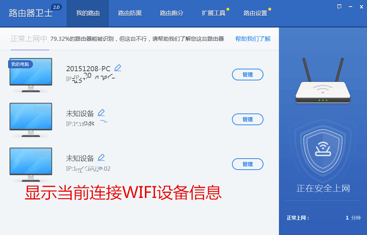
Task: Click the router illustration icon
Action: (x=323, y=81)
